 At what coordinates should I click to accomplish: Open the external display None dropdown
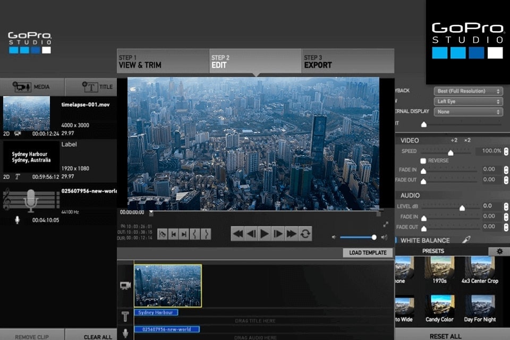pyautogui.click(x=469, y=112)
